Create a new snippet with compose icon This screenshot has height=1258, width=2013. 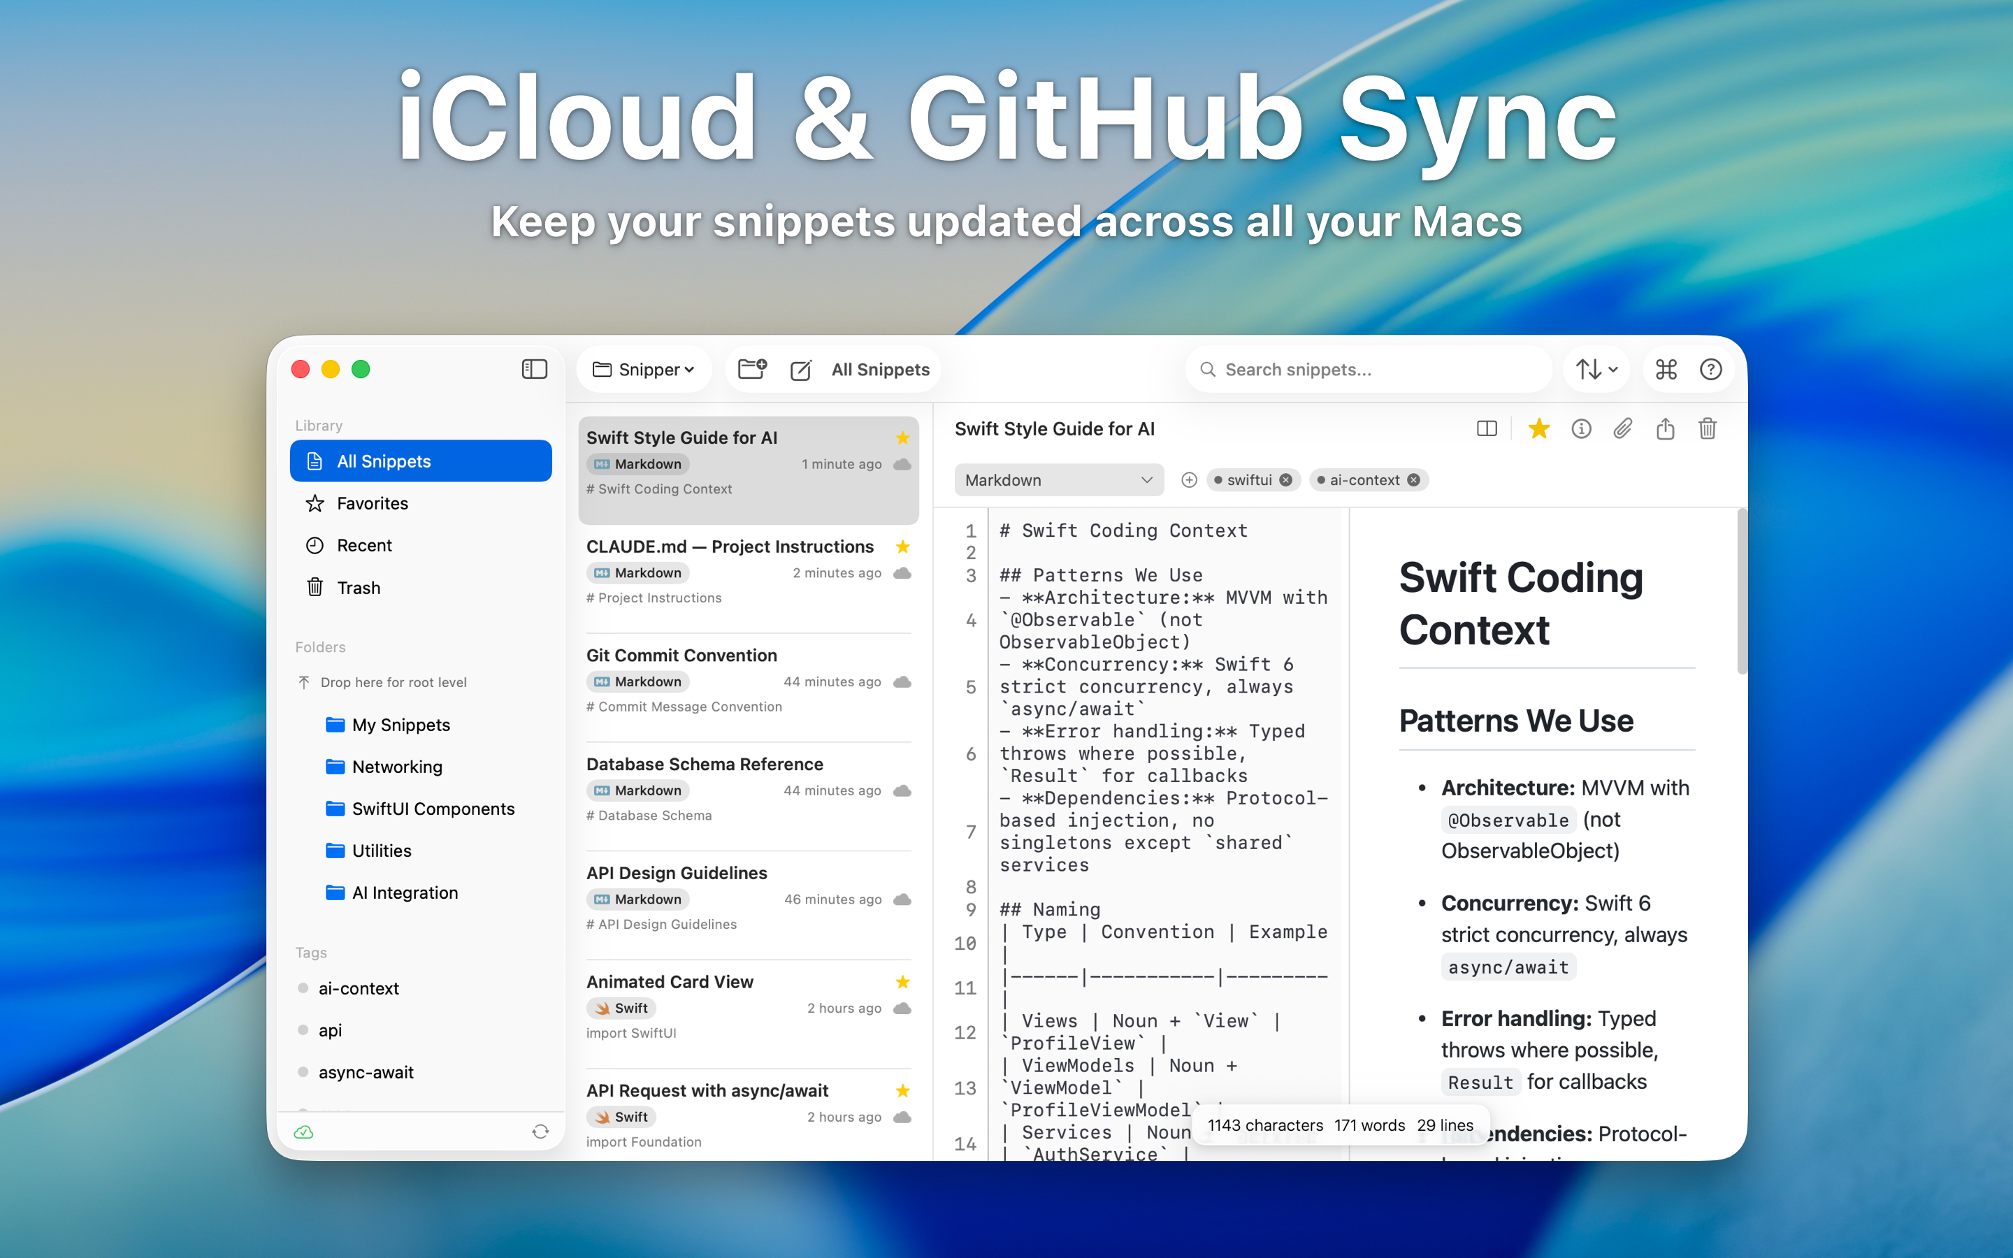pos(800,370)
